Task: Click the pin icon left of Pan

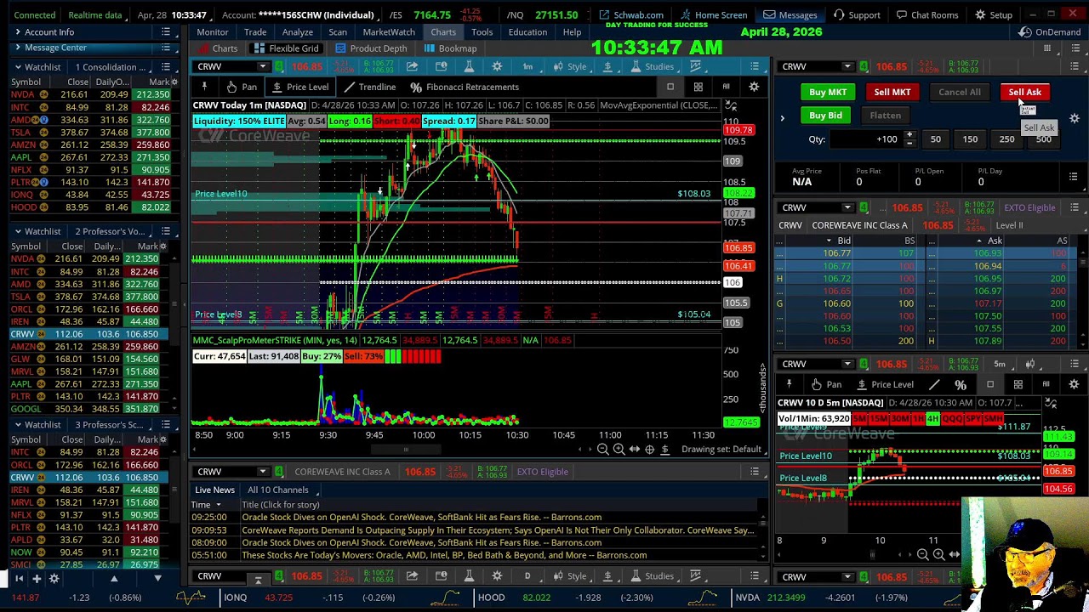Action: tap(204, 87)
